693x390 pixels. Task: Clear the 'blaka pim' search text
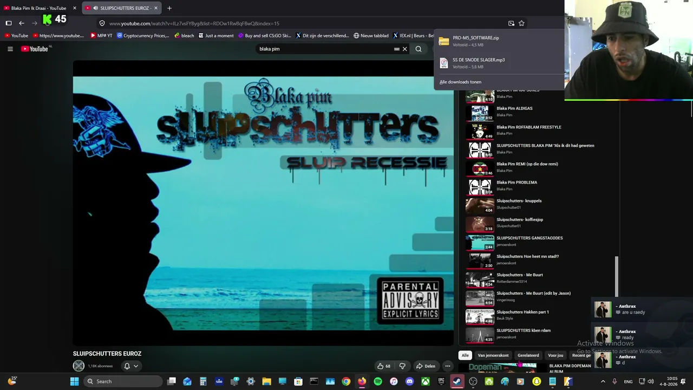pos(404,49)
